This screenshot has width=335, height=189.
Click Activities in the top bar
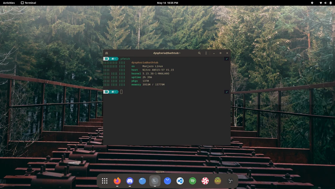pos(8,3)
